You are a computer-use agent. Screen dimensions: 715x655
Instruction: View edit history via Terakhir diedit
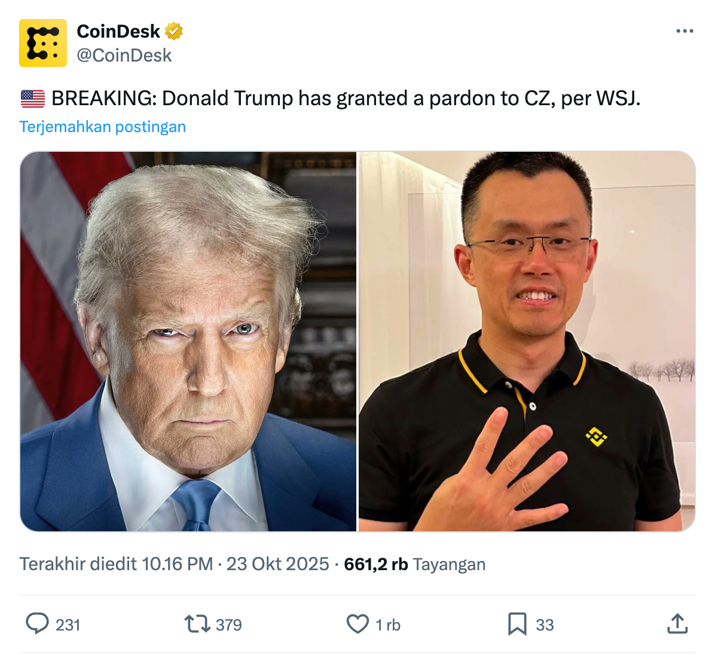pos(116,564)
